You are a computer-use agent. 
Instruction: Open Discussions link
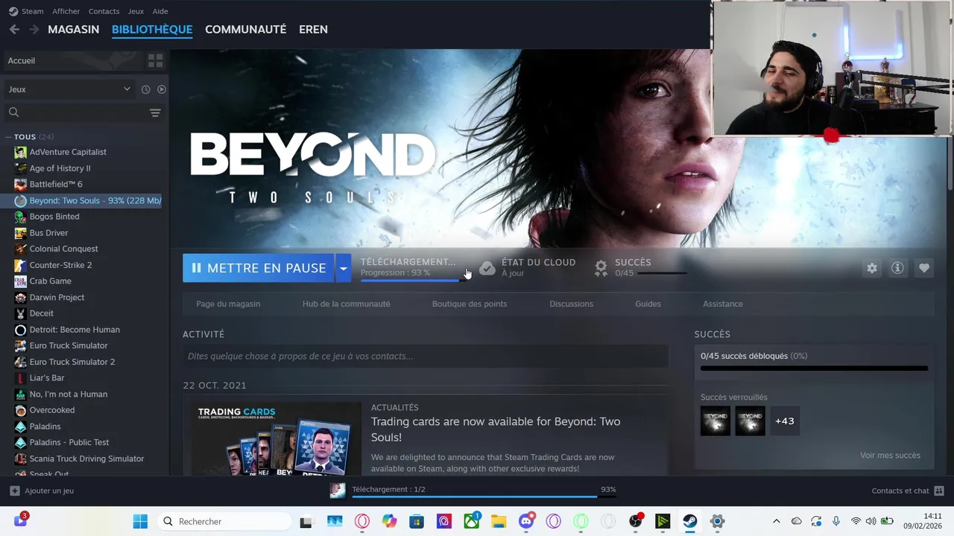tap(571, 304)
